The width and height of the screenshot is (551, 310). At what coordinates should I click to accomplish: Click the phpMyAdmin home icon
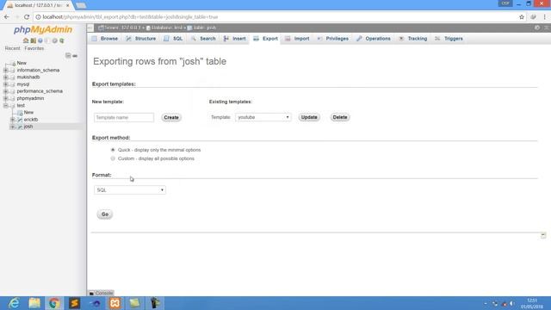tap(26, 40)
